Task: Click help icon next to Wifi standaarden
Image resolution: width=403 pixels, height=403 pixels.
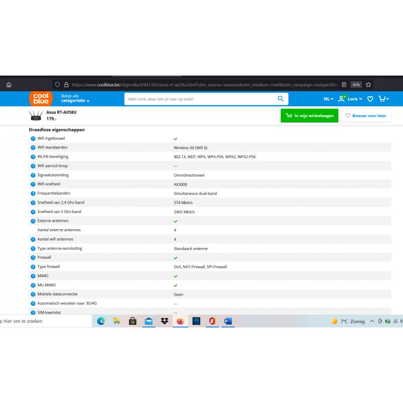Action: point(33,148)
